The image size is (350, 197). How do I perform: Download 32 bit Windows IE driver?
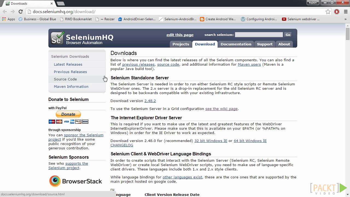tap(211, 141)
